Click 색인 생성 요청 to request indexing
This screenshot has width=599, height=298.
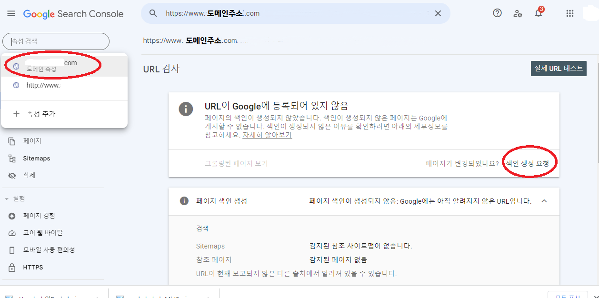click(x=527, y=163)
